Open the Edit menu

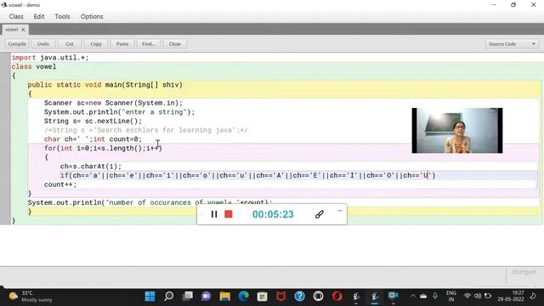(39, 16)
